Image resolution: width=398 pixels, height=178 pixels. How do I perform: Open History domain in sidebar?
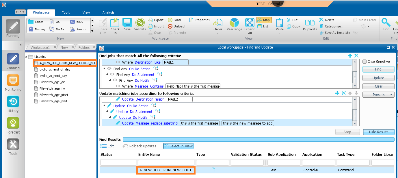(x=13, y=104)
